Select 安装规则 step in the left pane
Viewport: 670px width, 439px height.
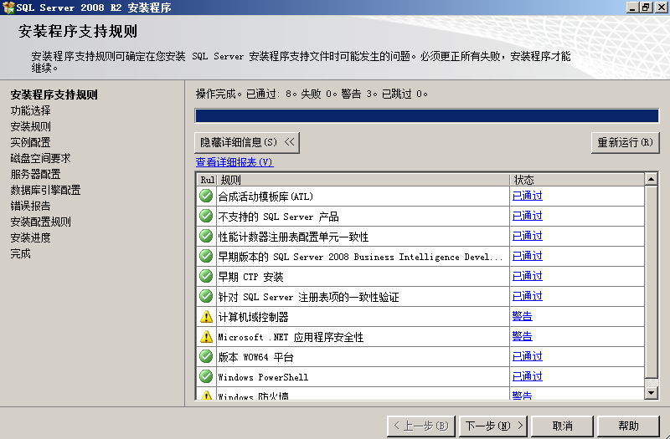30,127
